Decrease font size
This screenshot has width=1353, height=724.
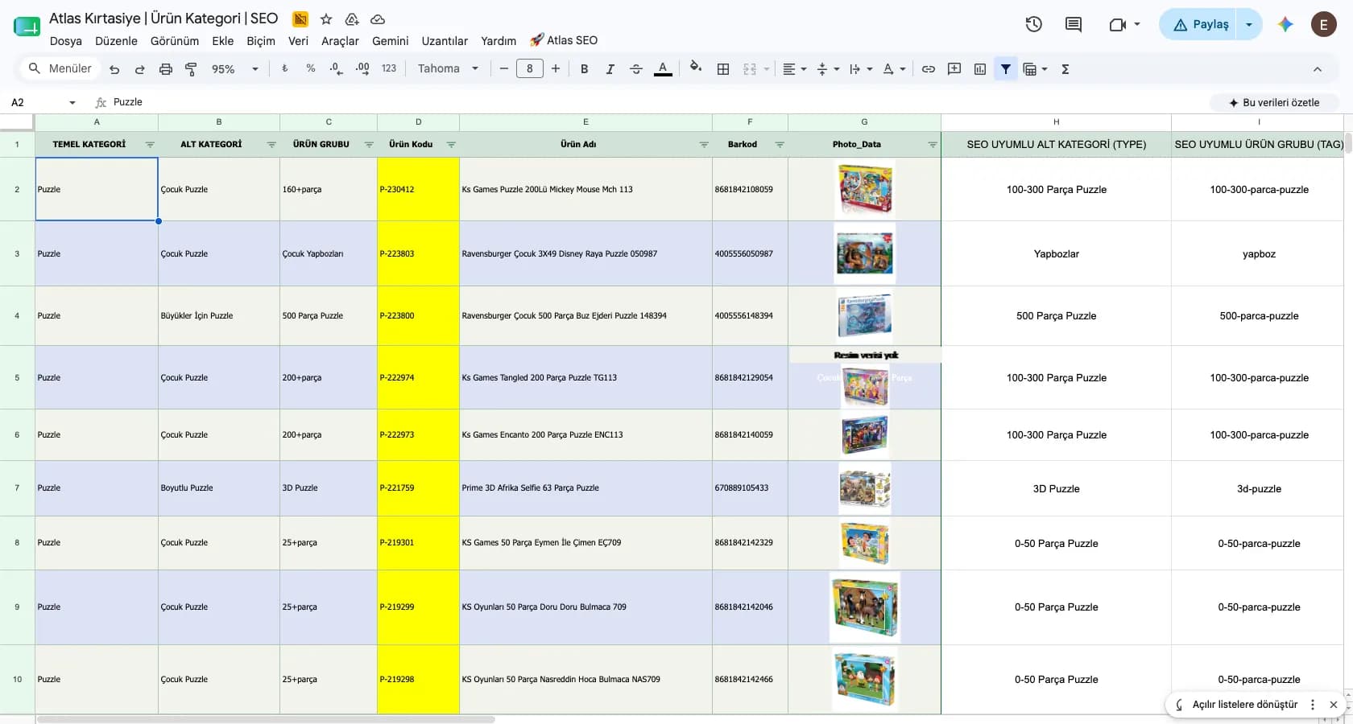pos(503,69)
